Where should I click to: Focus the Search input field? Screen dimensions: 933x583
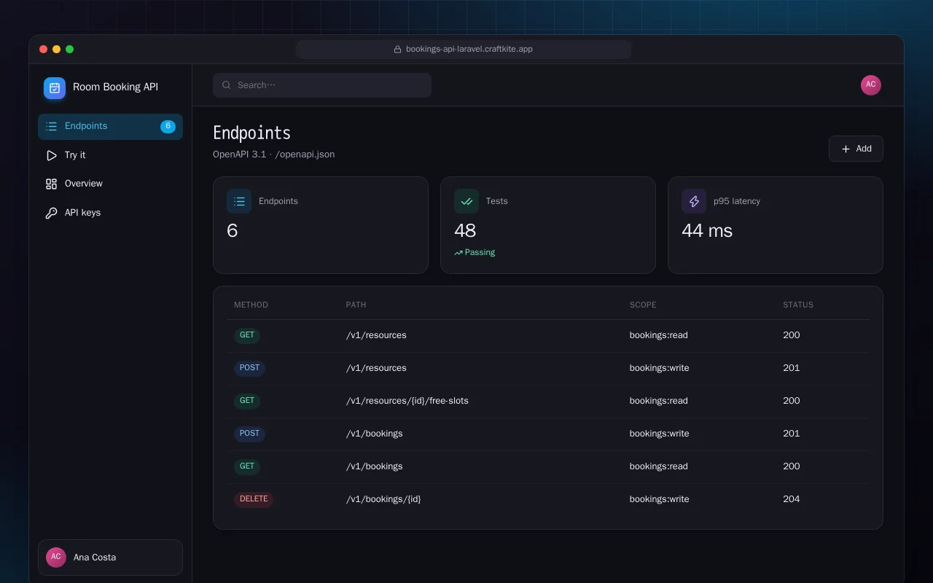(322, 85)
